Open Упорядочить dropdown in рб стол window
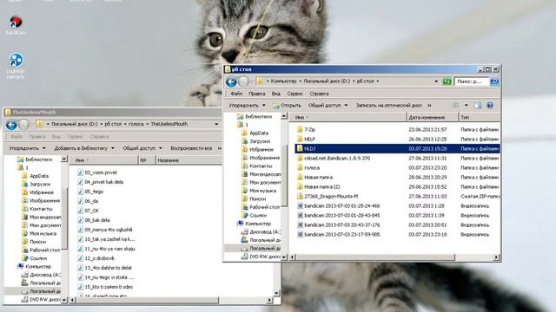 coord(247,106)
